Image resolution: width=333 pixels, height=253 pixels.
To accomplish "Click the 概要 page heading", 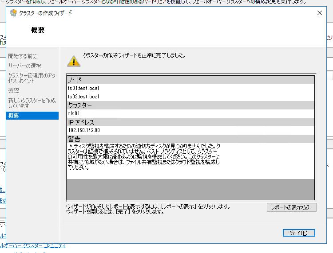I will coord(38,30).
